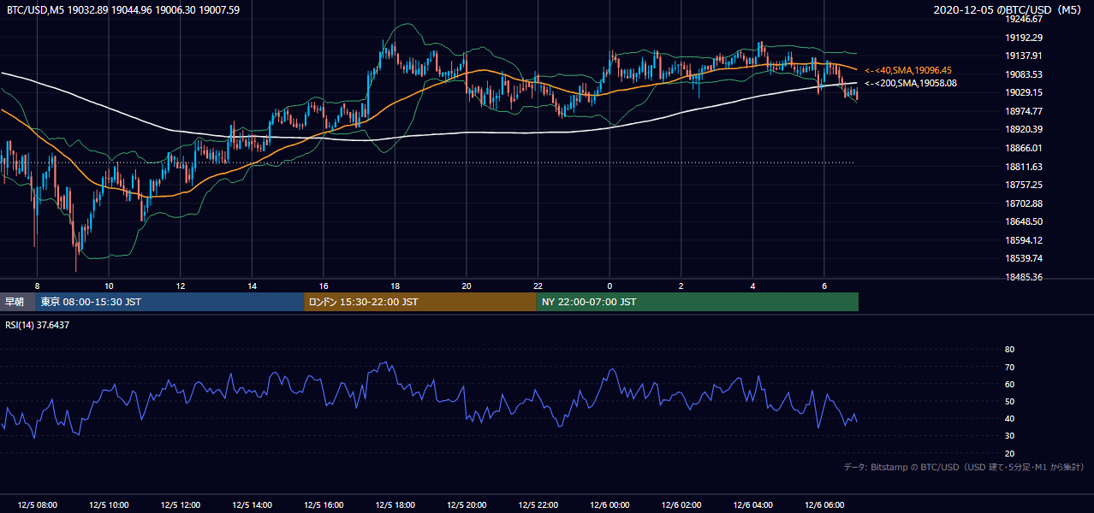Image resolution: width=1094 pixels, height=513 pixels.
Task: Click price axis value 19246.67
Action: pos(1024,19)
